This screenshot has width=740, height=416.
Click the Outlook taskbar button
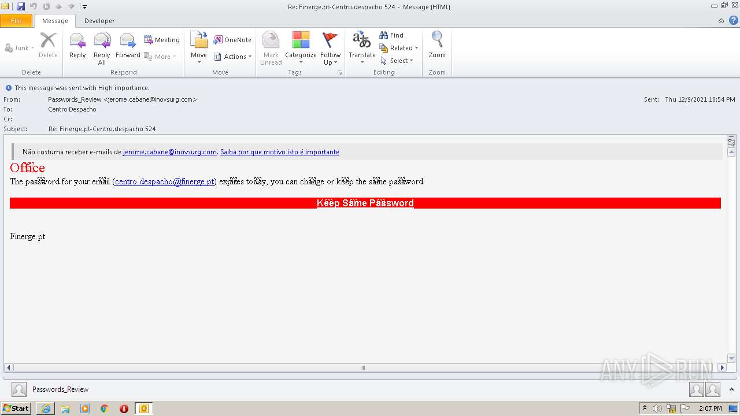[143, 408]
